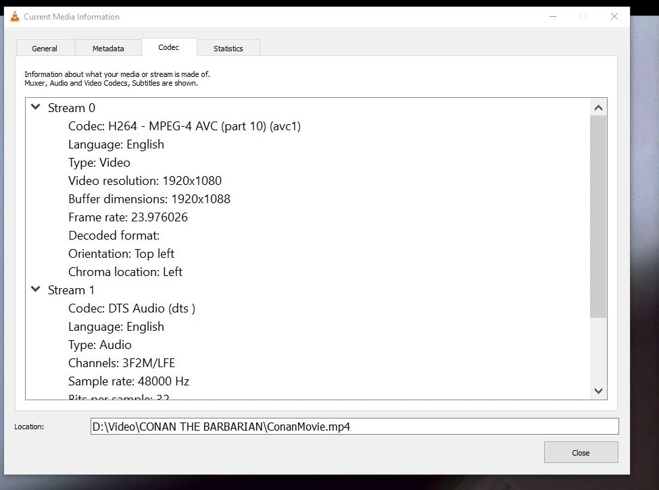Click the codec list vertical scrollbar thumb
This screenshot has width=659, height=490.
[598, 217]
